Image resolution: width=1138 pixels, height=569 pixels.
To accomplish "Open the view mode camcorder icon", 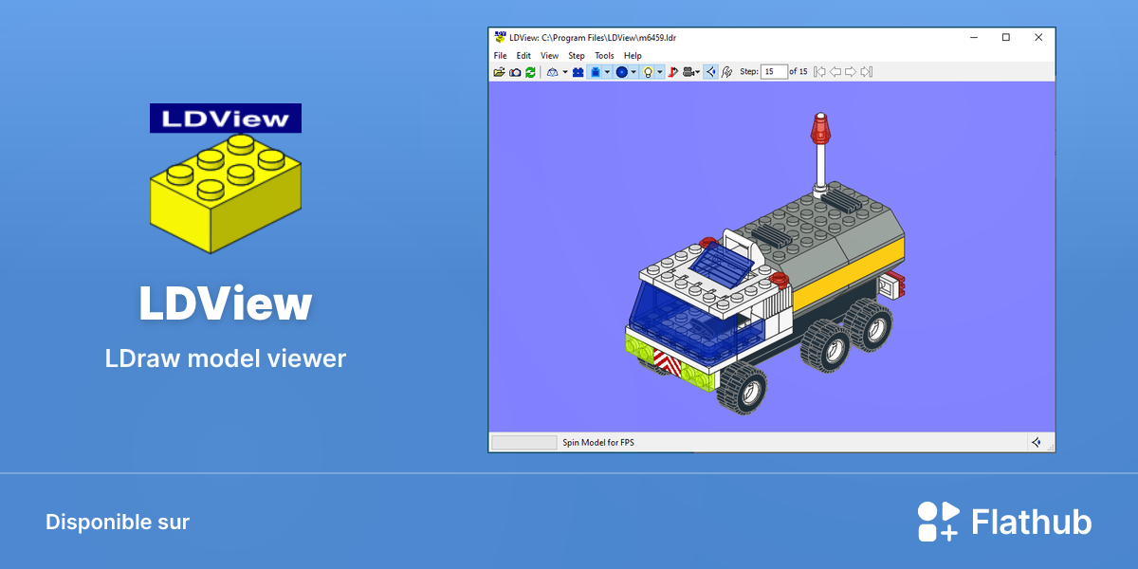I will pyautogui.click(x=688, y=72).
